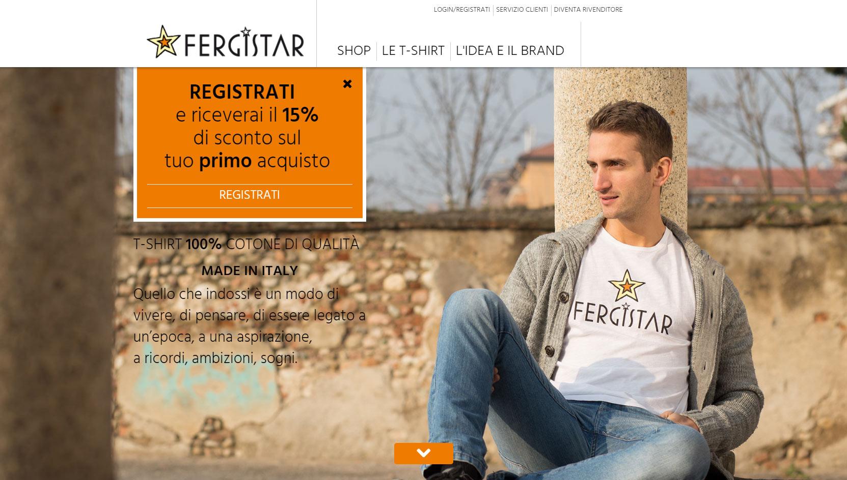Image resolution: width=847 pixels, height=480 pixels.
Task: Click the 'tuo primo acquisto' line in the popup
Action: tap(247, 161)
